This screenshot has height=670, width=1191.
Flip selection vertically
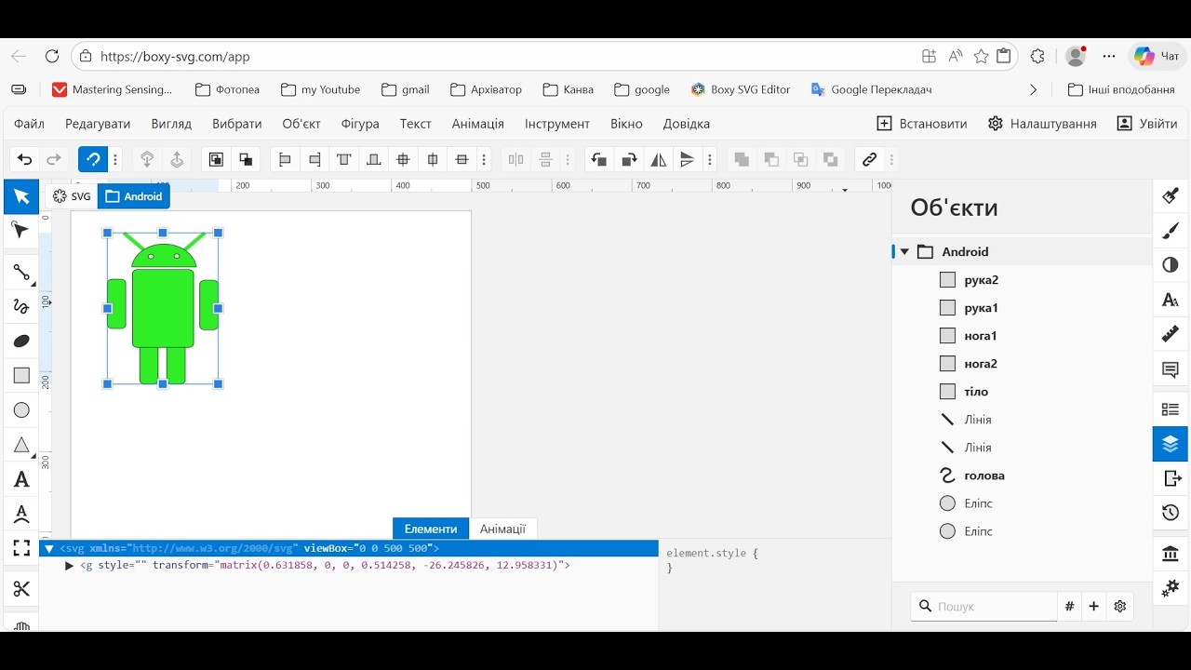pyautogui.click(x=688, y=160)
